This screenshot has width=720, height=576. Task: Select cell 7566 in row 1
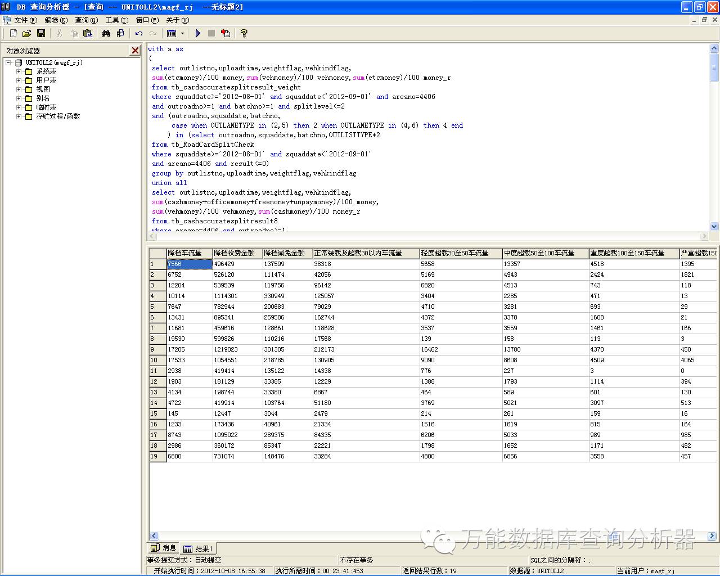(190, 264)
